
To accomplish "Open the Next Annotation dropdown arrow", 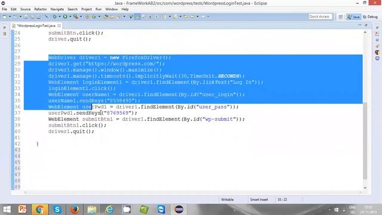I will [170, 17].
